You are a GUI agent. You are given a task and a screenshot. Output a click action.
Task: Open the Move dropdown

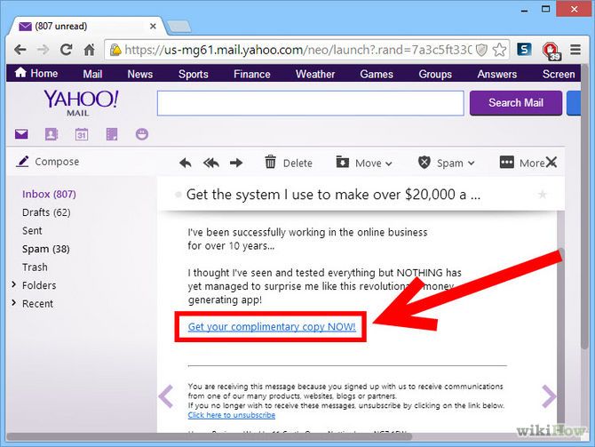[x=364, y=163]
